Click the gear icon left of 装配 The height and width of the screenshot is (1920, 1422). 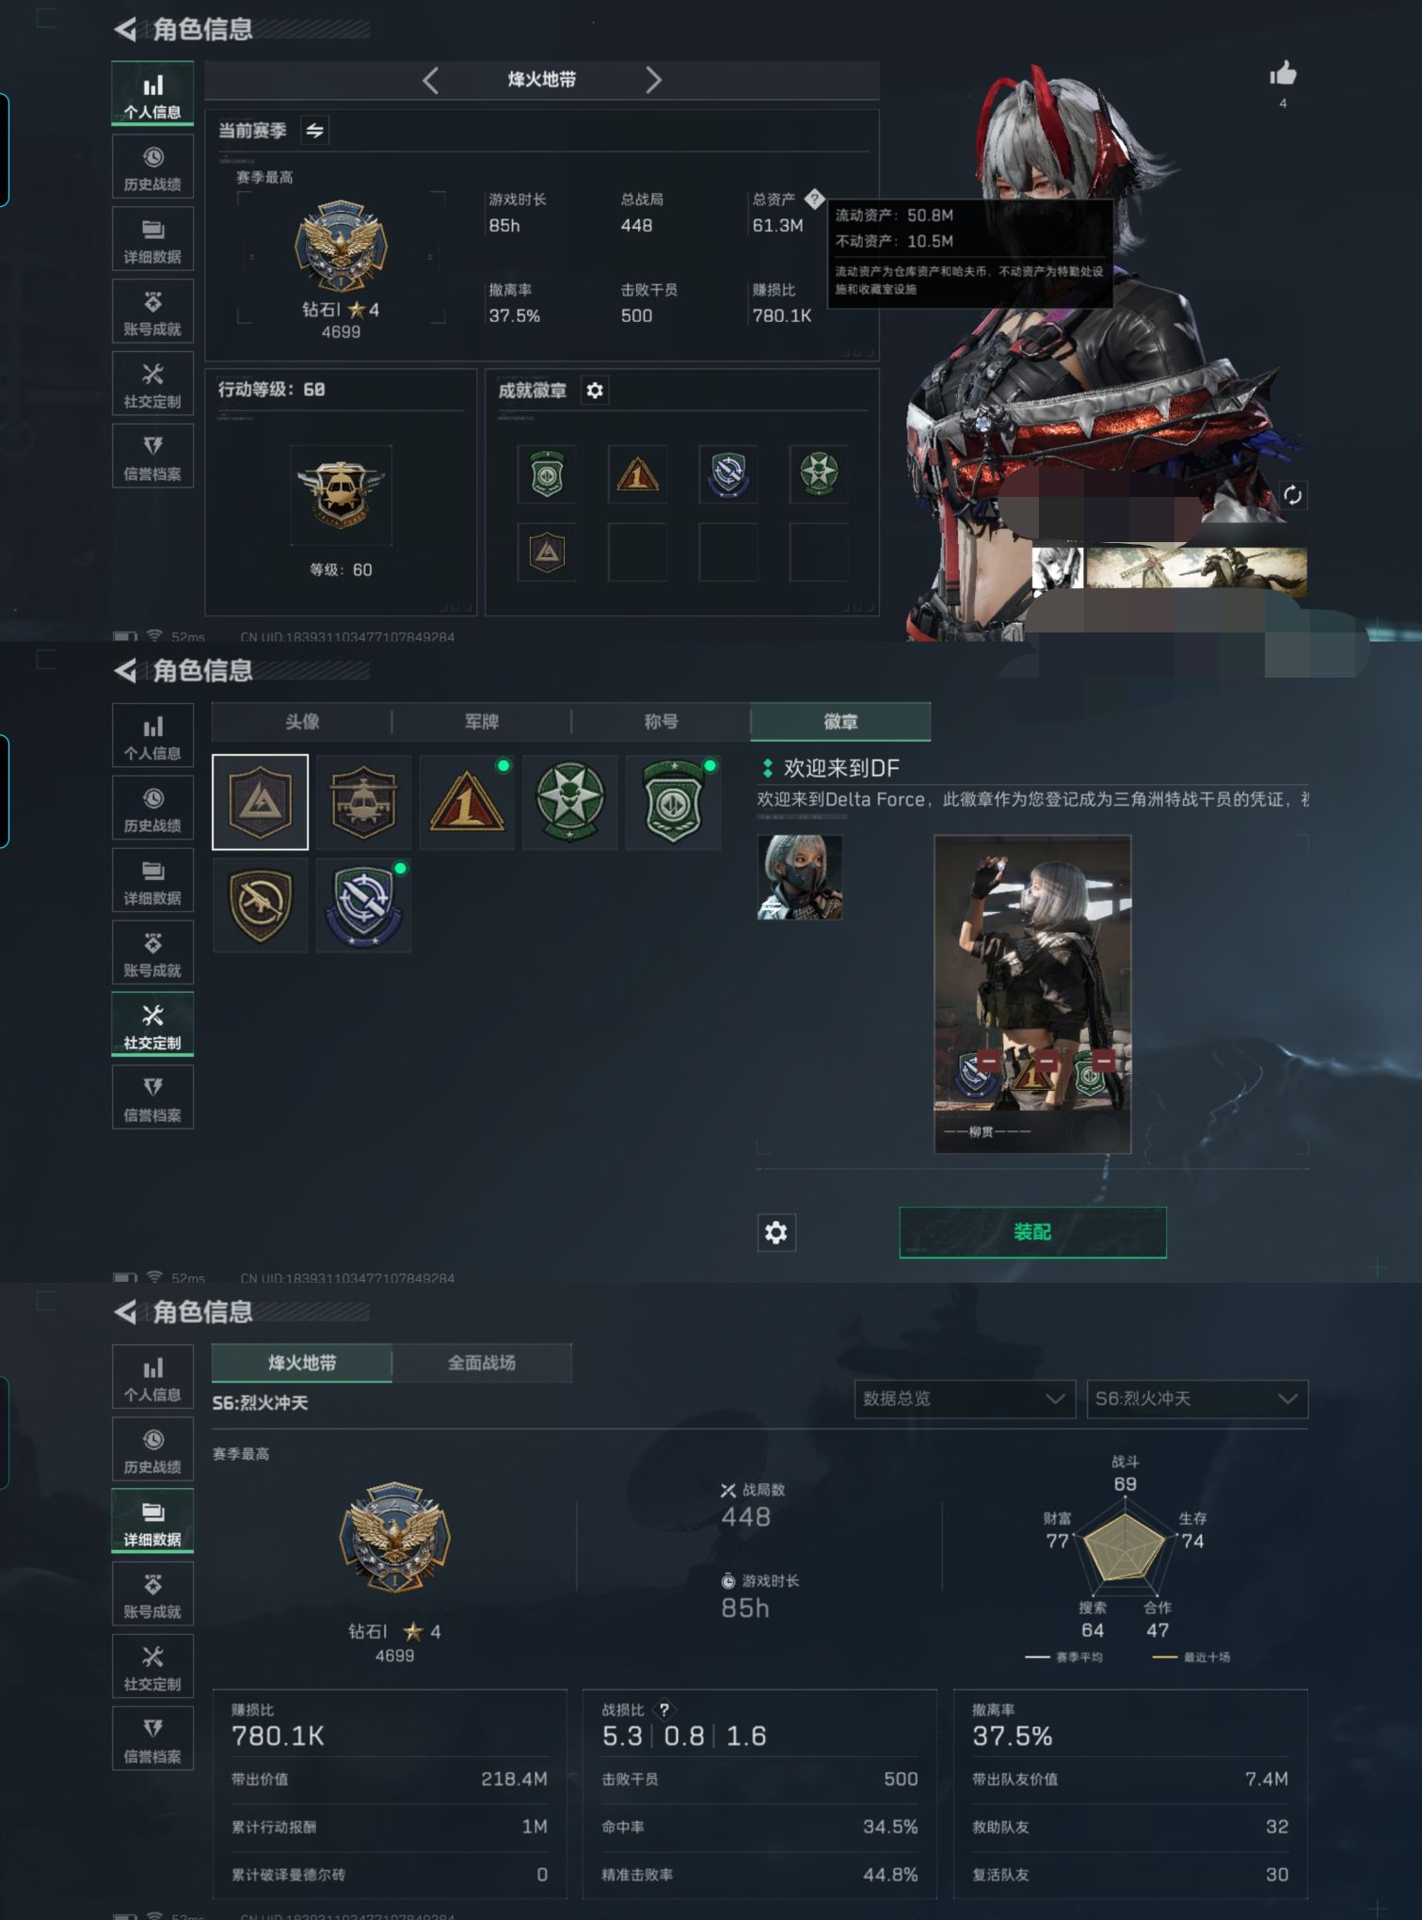pos(776,1232)
